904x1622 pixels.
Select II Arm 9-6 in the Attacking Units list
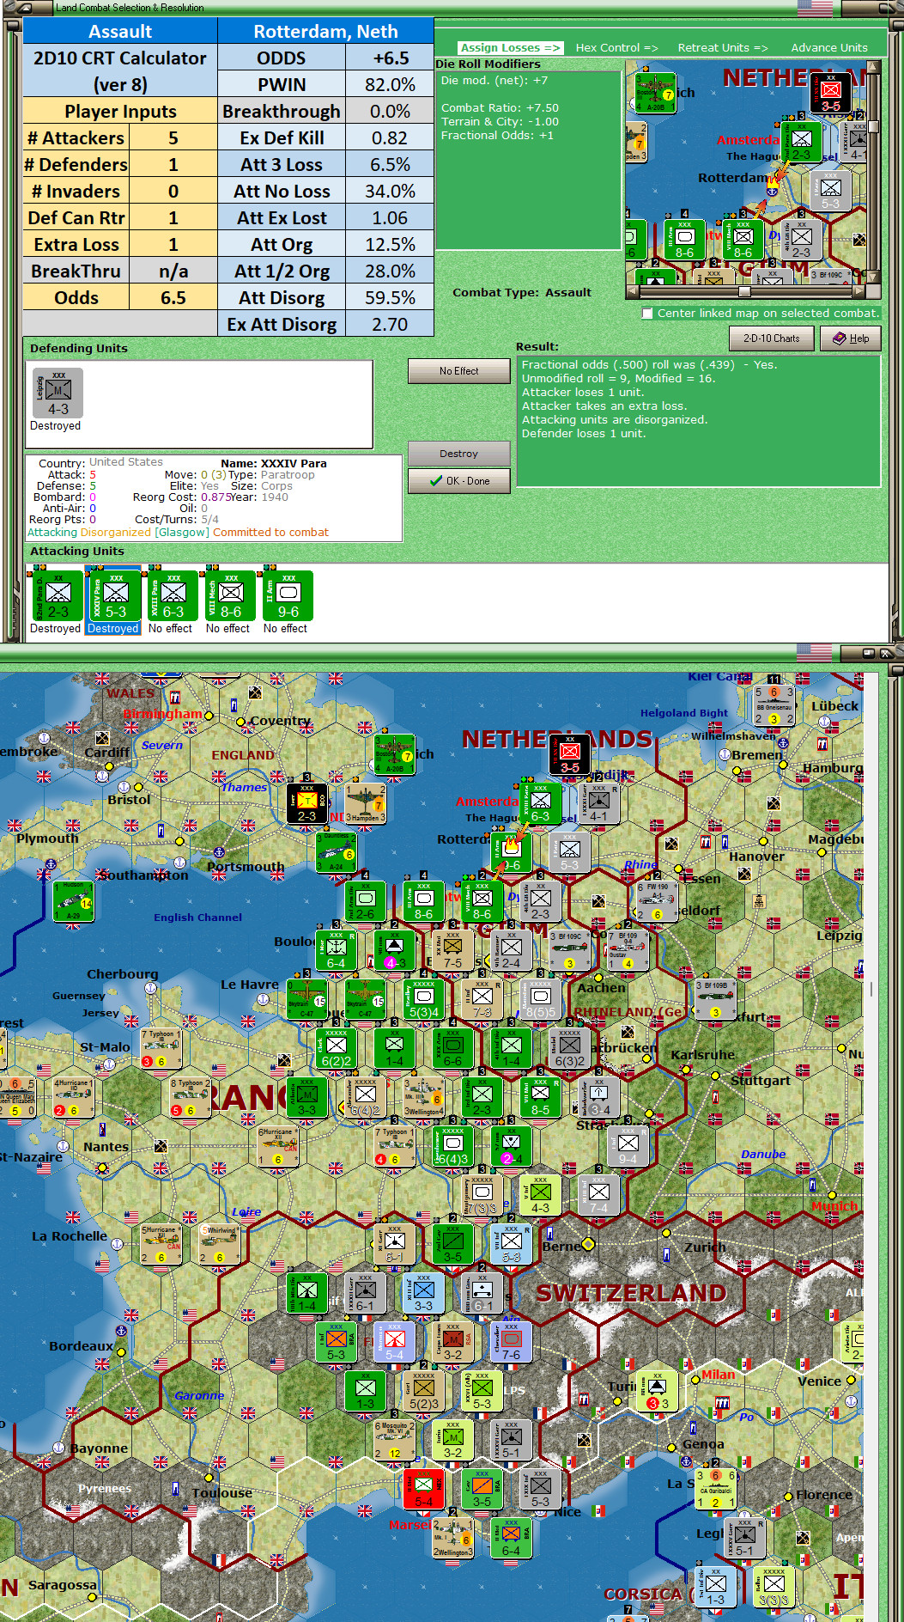tap(288, 595)
